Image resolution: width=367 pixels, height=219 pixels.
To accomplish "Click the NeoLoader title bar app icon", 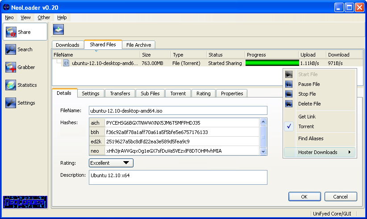I will click(x=6, y=7).
